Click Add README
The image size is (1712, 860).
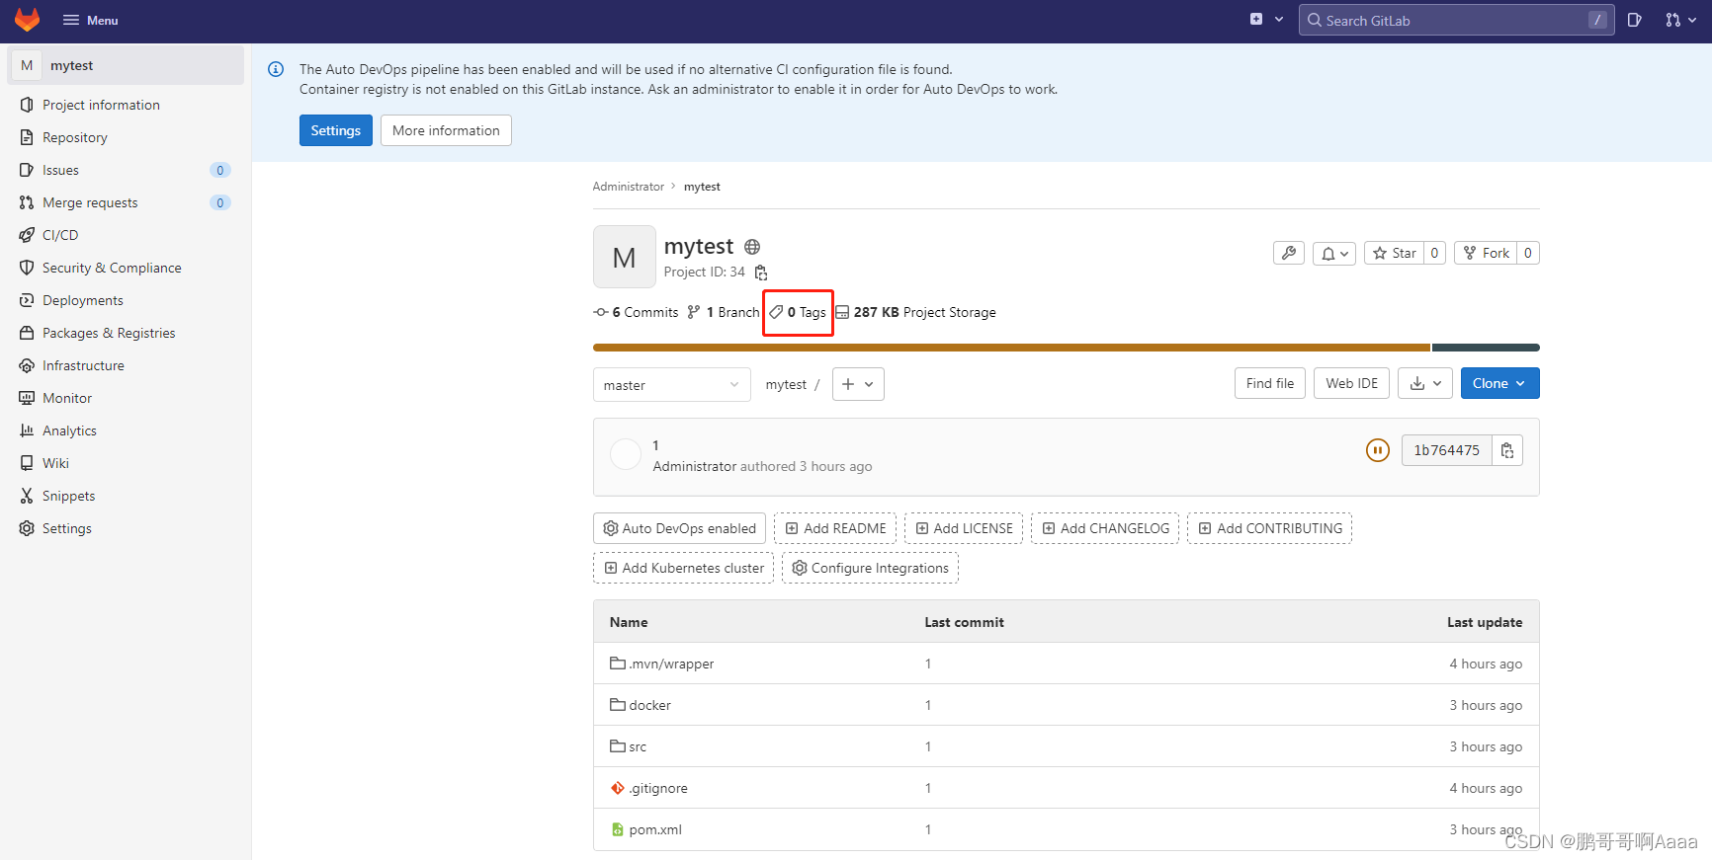[835, 528]
